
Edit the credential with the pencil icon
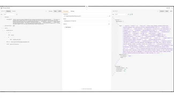(x=109, y=16)
